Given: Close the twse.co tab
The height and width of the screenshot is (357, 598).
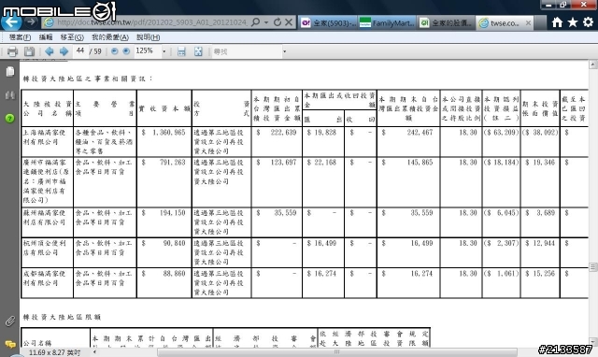Looking at the screenshot, I should [x=528, y=22].
